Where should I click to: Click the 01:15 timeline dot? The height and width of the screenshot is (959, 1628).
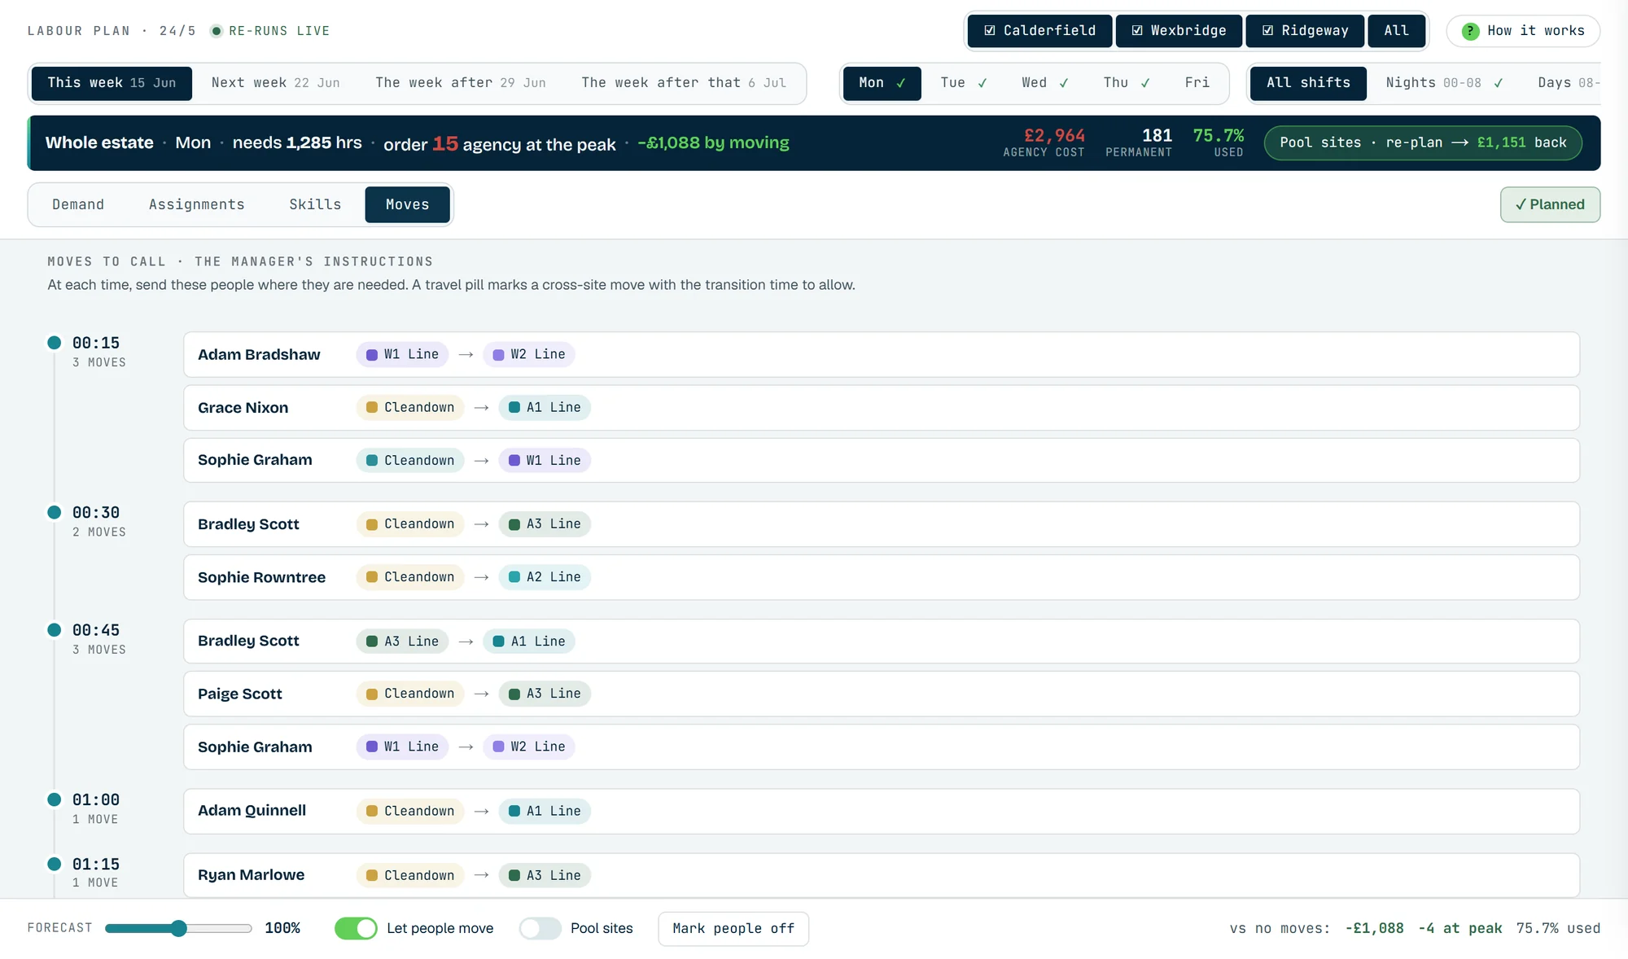(x=55, y=864)
